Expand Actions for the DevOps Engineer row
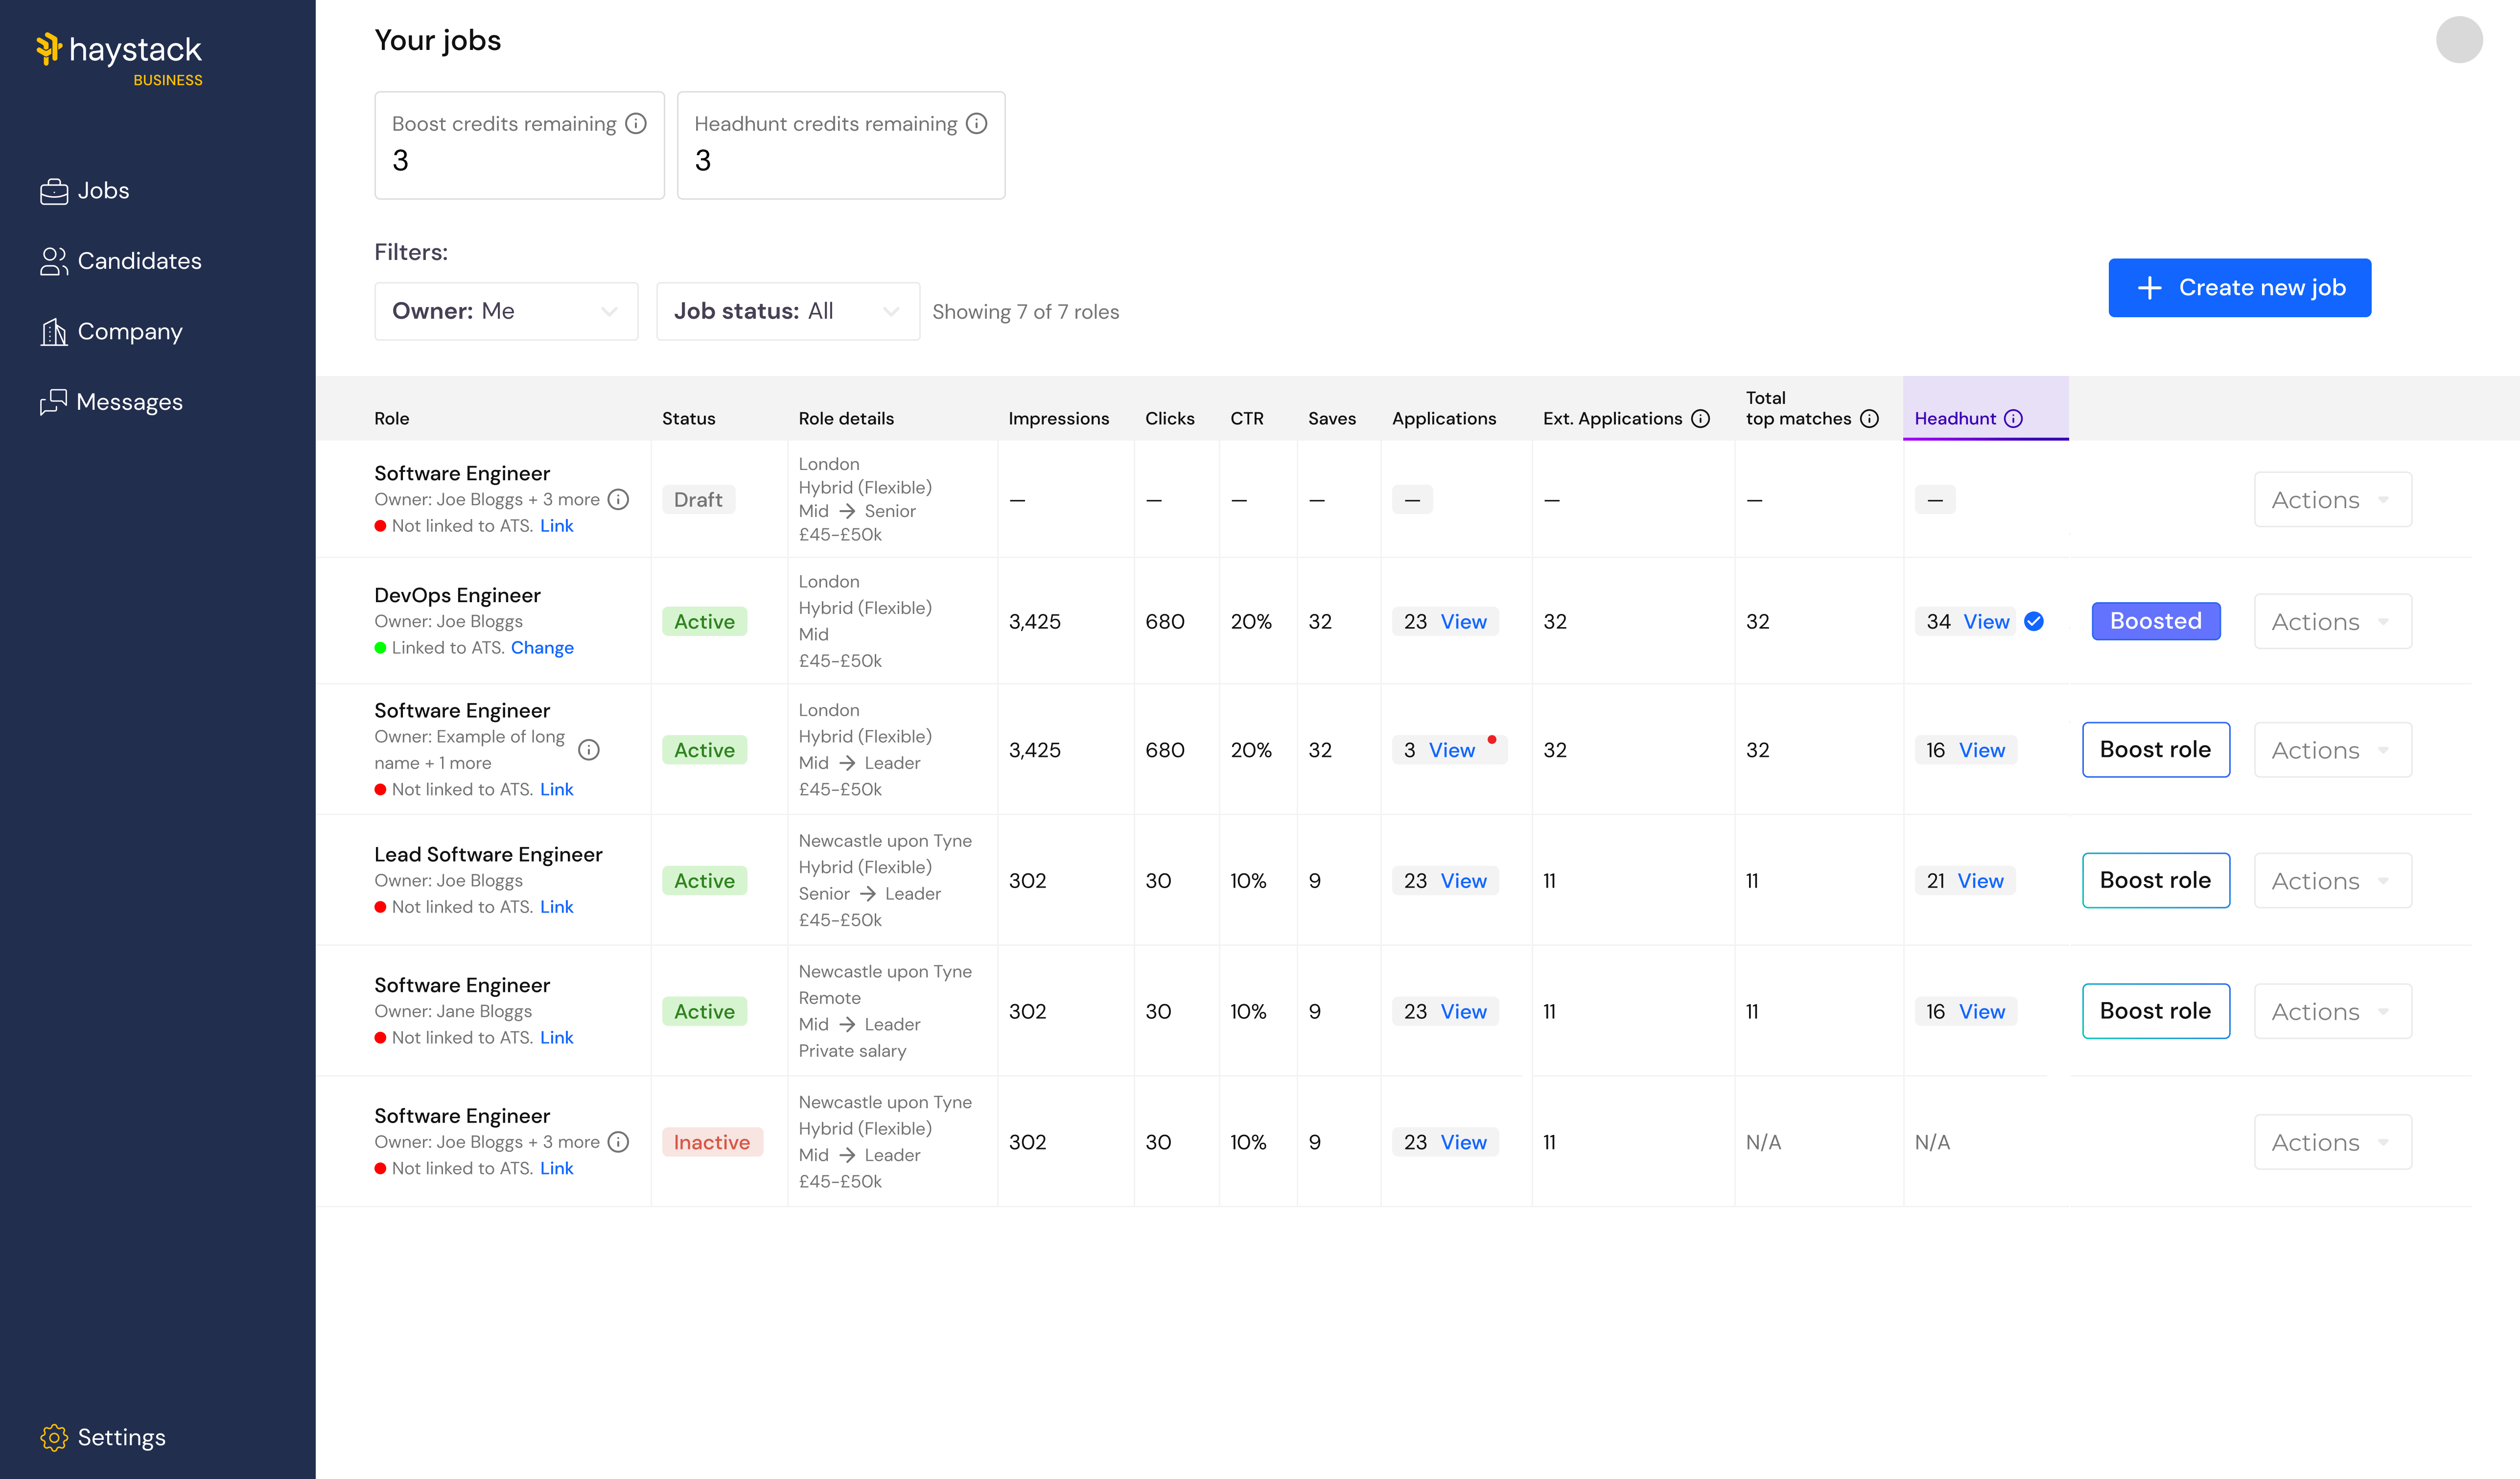The width and height of the screenshot is (2520, 1479). [2332, 621]
